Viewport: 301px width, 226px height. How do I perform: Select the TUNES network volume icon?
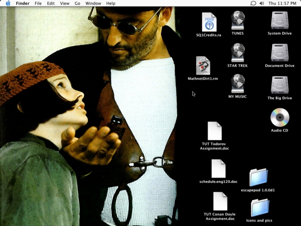point(238,21)
